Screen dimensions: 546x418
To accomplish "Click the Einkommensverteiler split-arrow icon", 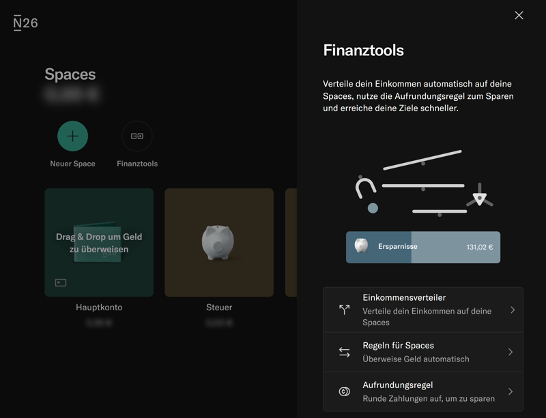I will pyautogui.click(x=345, y=310).
